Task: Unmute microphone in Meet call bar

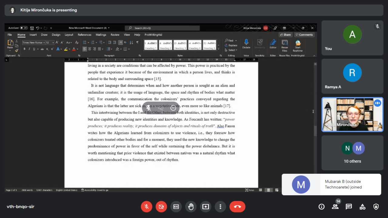Action: click(146, 207)
